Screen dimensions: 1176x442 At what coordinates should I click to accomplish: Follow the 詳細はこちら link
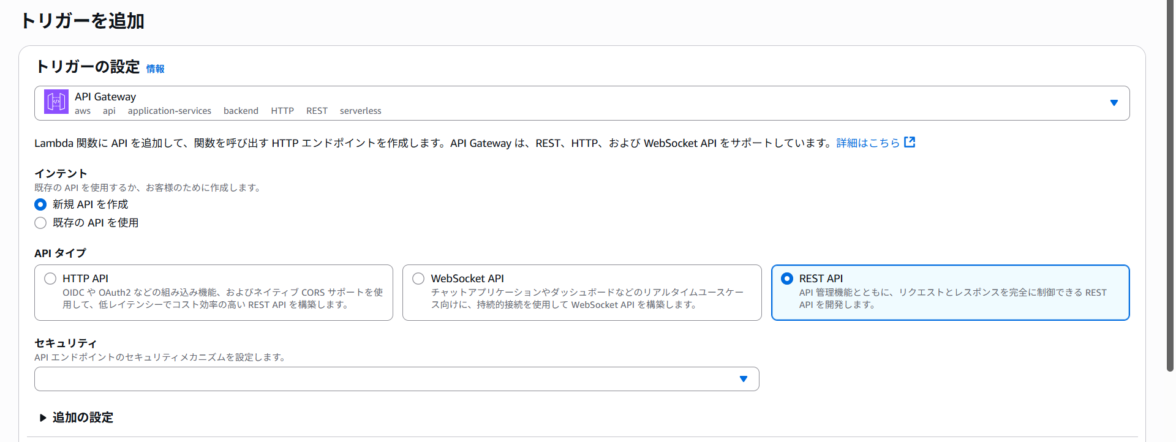tap(867, 143)
